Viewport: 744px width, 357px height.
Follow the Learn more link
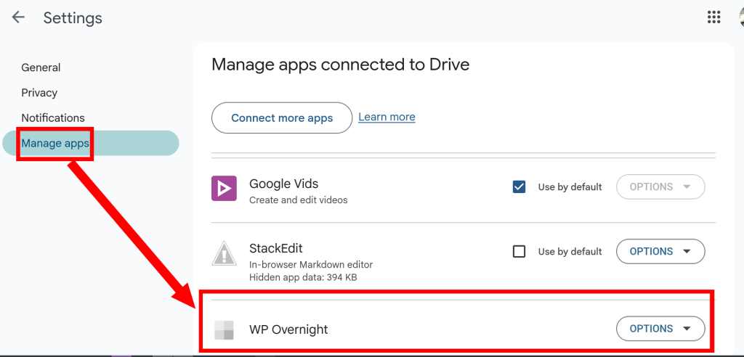387,117
